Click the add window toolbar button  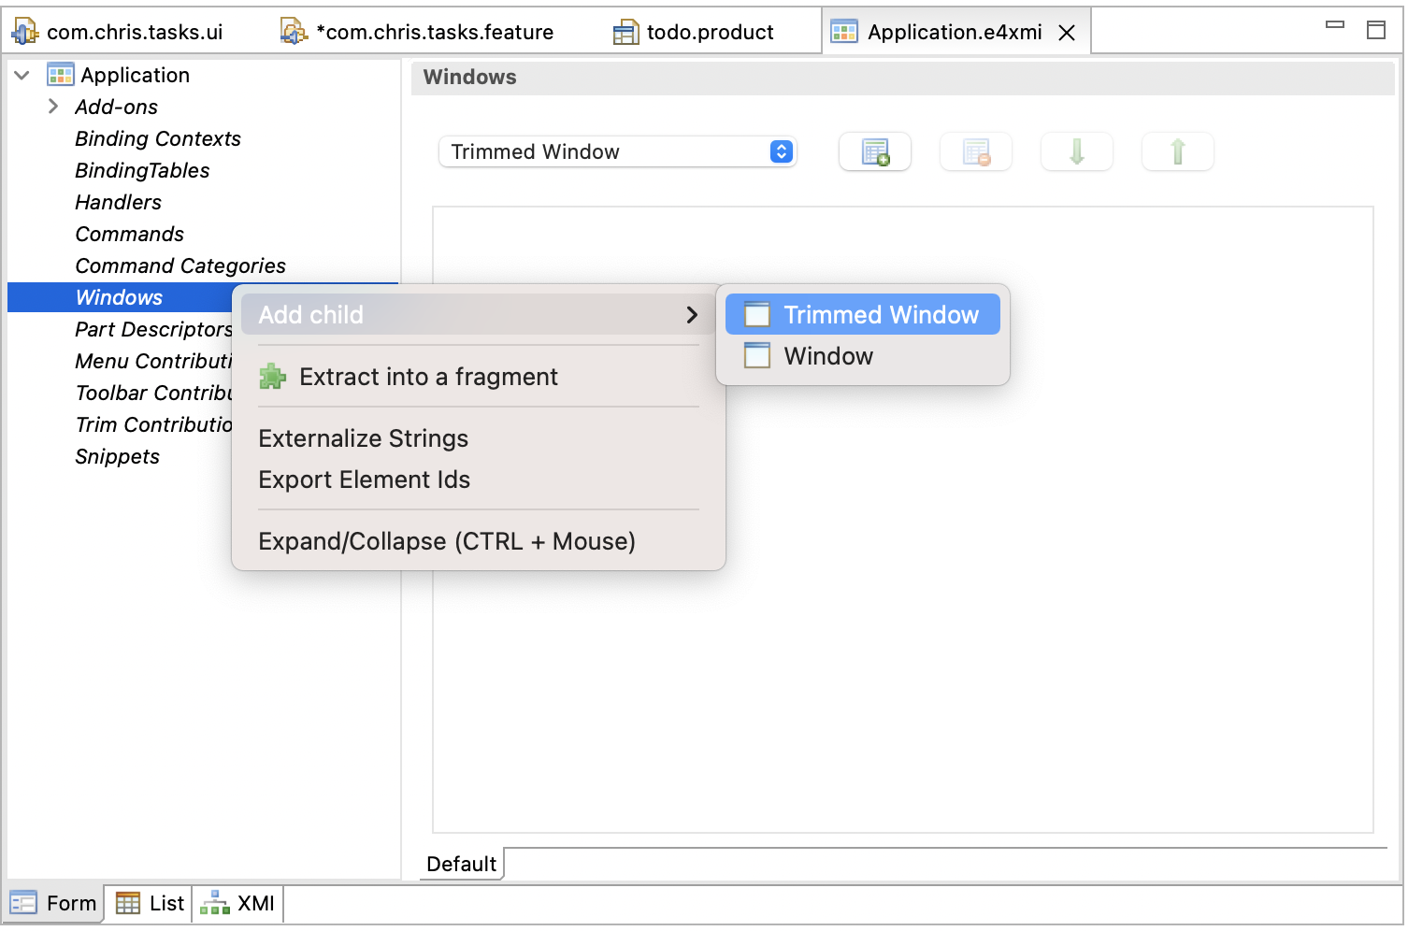(x=875, y=152)
